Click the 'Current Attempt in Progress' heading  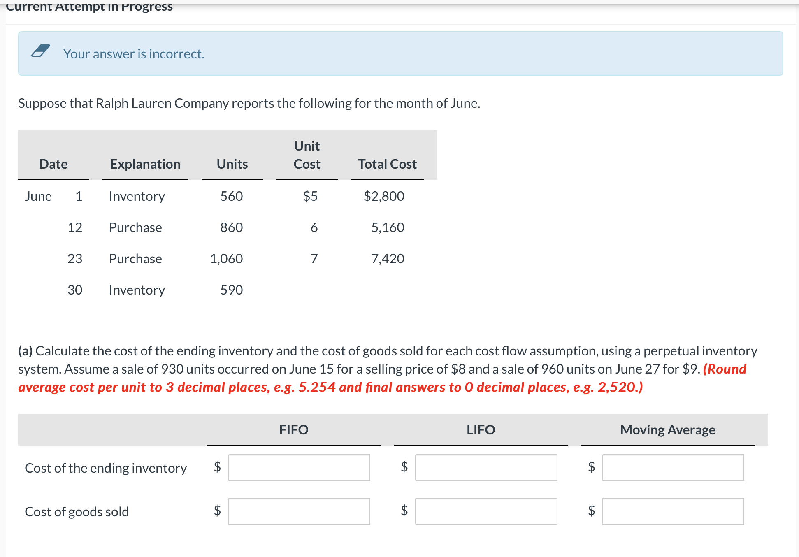[x=89, y=7]
